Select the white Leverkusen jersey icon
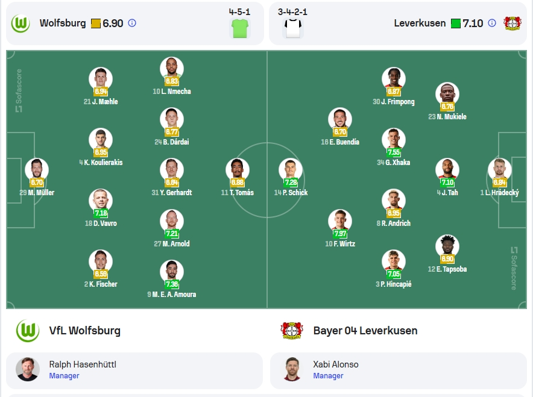This screenshot has width=533, height=397. pyautogui.click(x=292, y=28)
